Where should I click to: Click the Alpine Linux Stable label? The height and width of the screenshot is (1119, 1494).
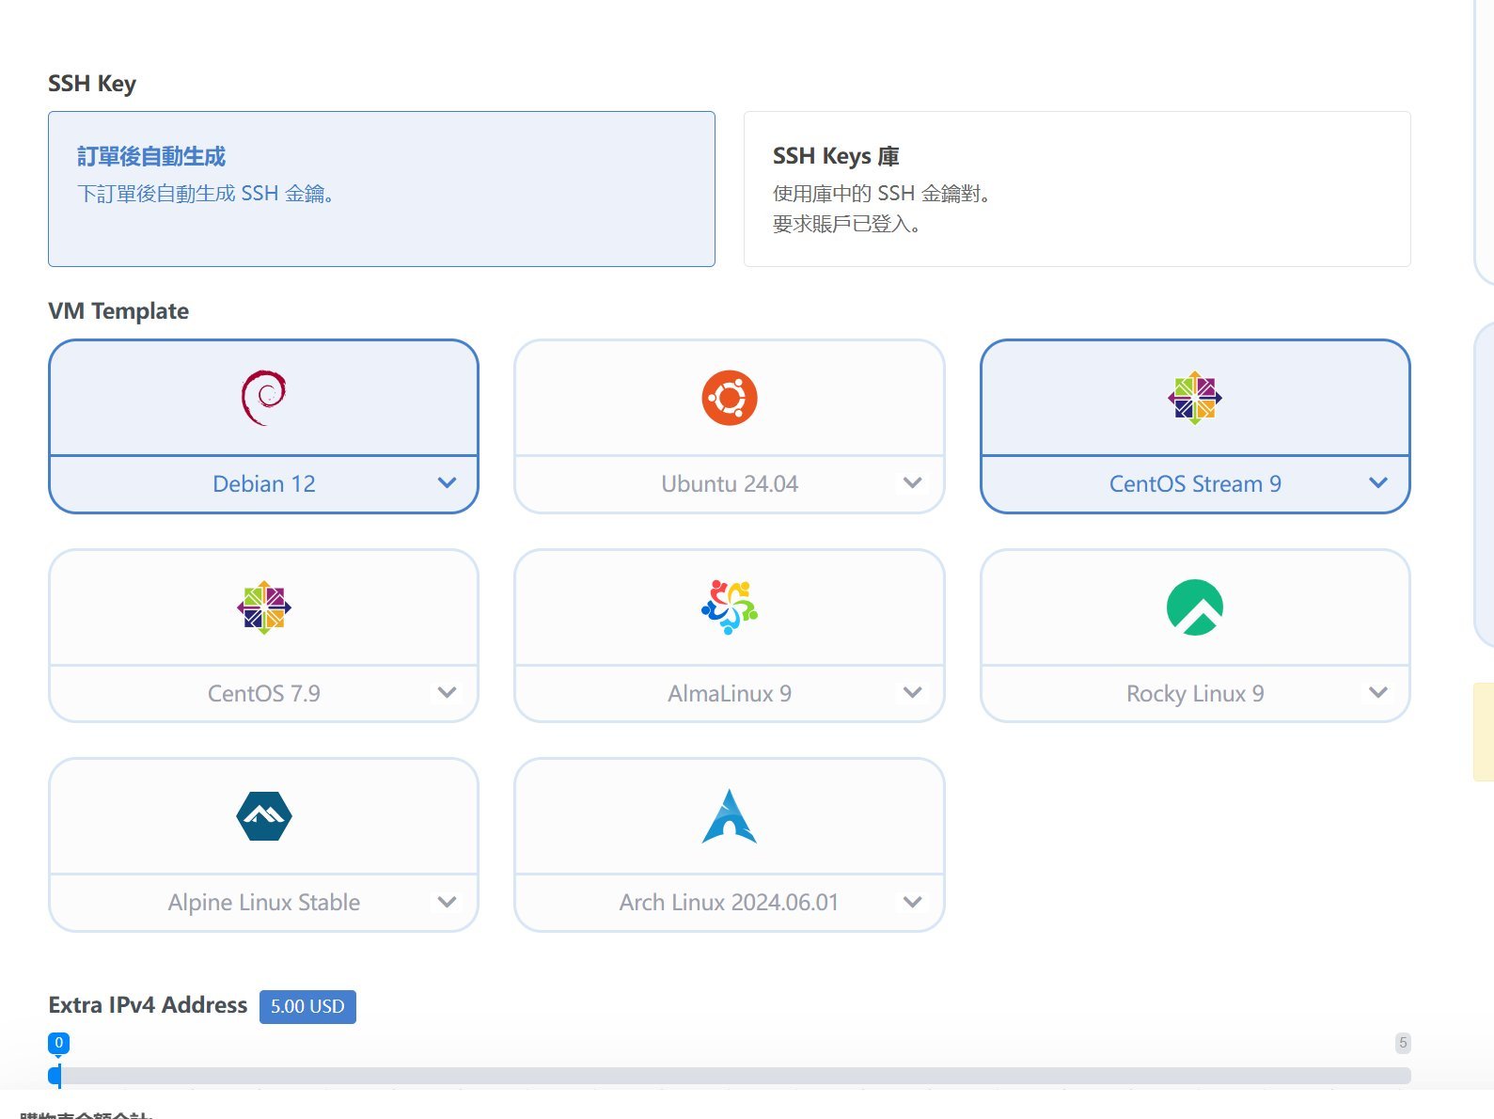point(264,903)
